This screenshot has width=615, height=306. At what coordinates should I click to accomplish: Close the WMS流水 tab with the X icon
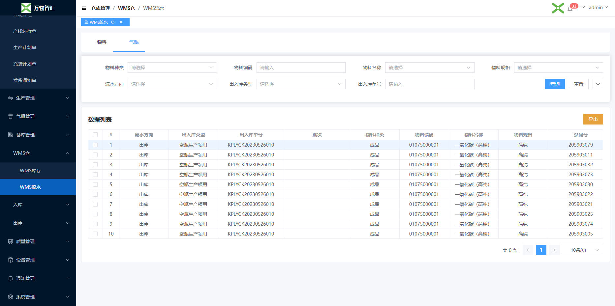[x=121, y=22]
